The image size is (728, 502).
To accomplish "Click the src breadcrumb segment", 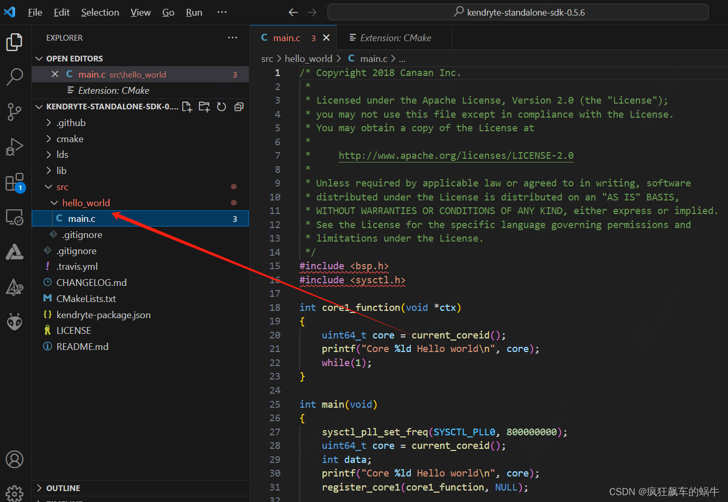I will 267,59.
